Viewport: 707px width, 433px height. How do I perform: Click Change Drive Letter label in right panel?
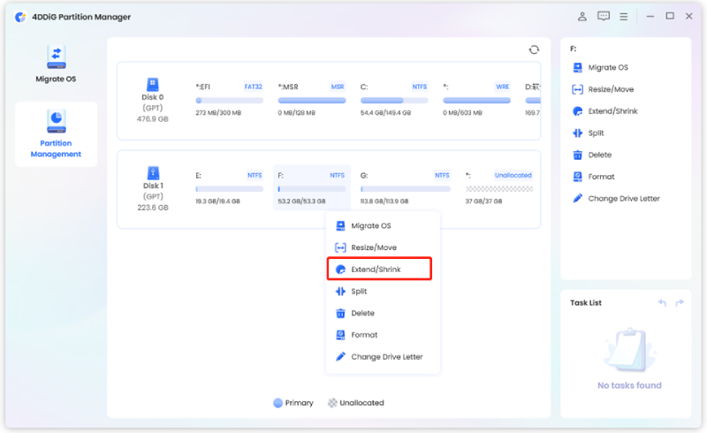(624, 199)
